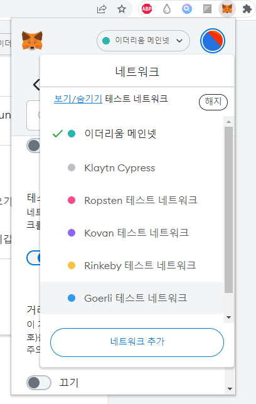This screenshot has height=404, width=256.
Task: Click the settings page scrollbar down arrow
Action: click(230, 389)
